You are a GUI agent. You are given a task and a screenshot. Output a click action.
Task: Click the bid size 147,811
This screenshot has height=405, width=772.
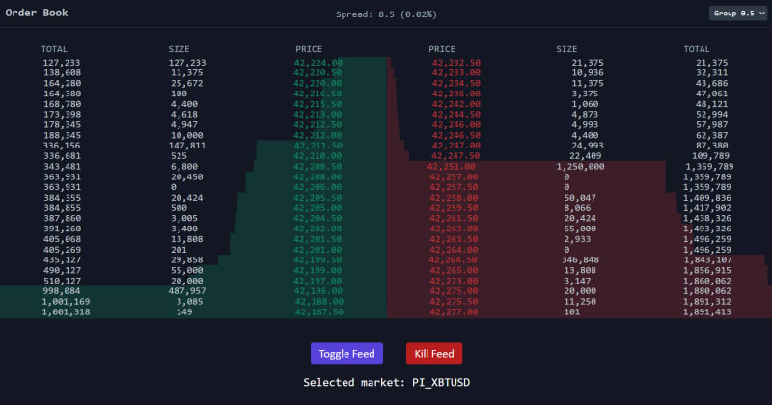pyautogui.click(x=186, y=146)
